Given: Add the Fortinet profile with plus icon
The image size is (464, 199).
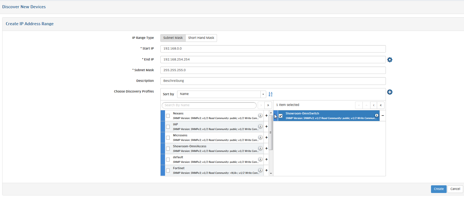Looking at the screenshot, I should 266,170.
